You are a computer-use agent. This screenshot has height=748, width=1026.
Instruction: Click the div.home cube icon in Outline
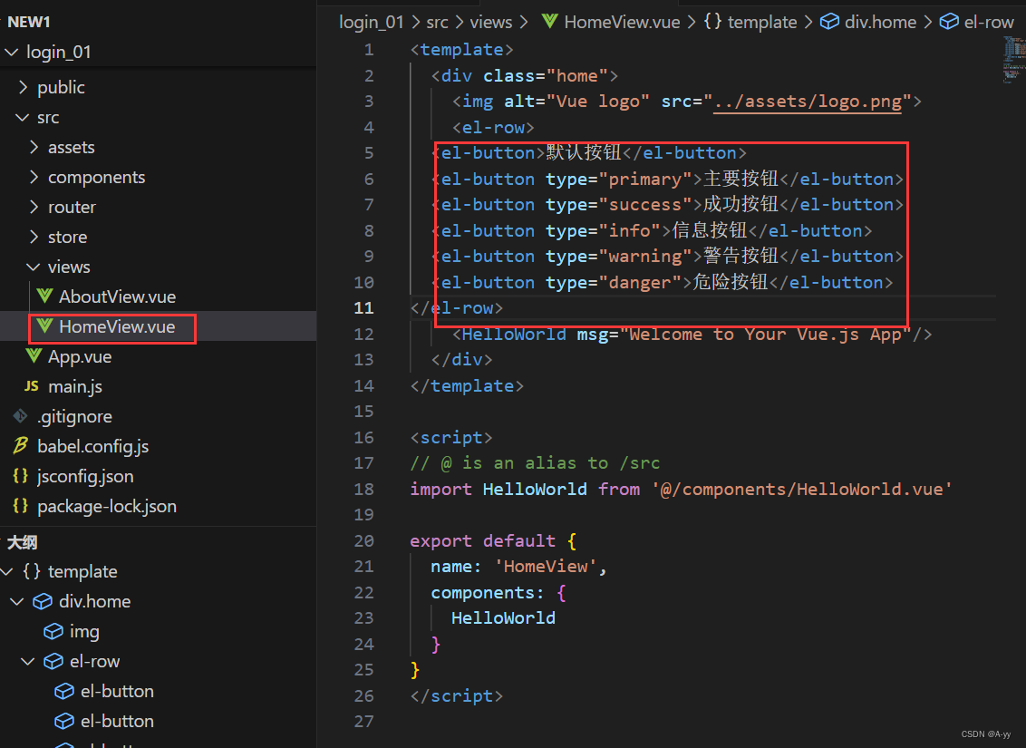pyautogui.click(x=43, y=601)
